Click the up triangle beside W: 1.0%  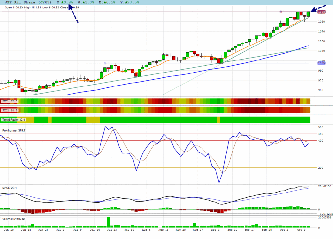(83, 2)
